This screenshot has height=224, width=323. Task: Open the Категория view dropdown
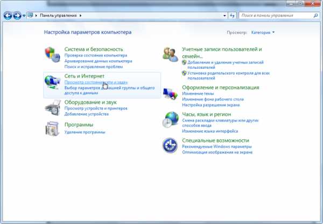point(263,32)
